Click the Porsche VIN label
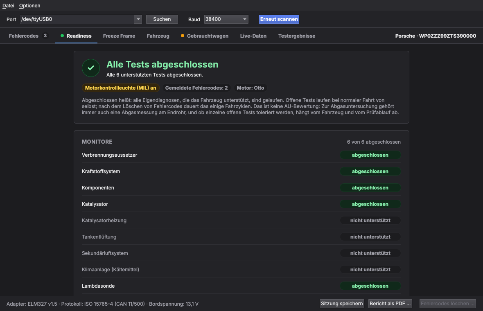The height and width of the screenshot is (311, 483). point(436,36)
